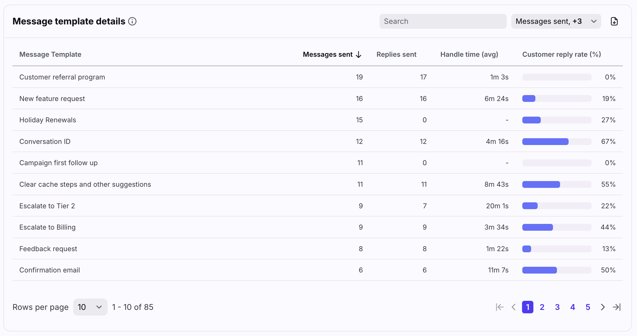
Task: Open the Rows per page dropdown
Action: click(x=90, y=307)
